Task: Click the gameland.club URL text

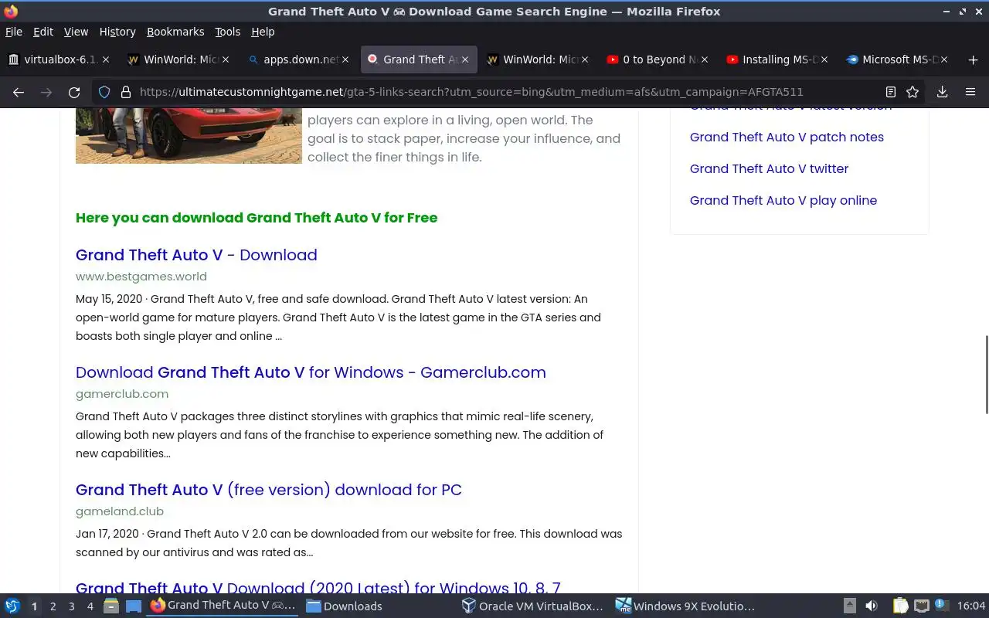Action: [120, 511]
